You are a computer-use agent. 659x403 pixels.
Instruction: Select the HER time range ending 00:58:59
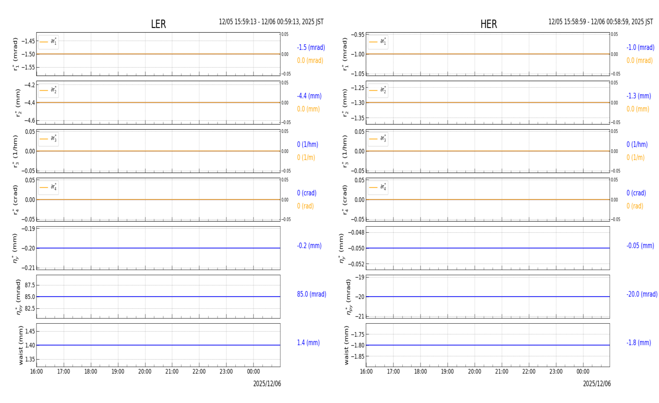(601, 22)
